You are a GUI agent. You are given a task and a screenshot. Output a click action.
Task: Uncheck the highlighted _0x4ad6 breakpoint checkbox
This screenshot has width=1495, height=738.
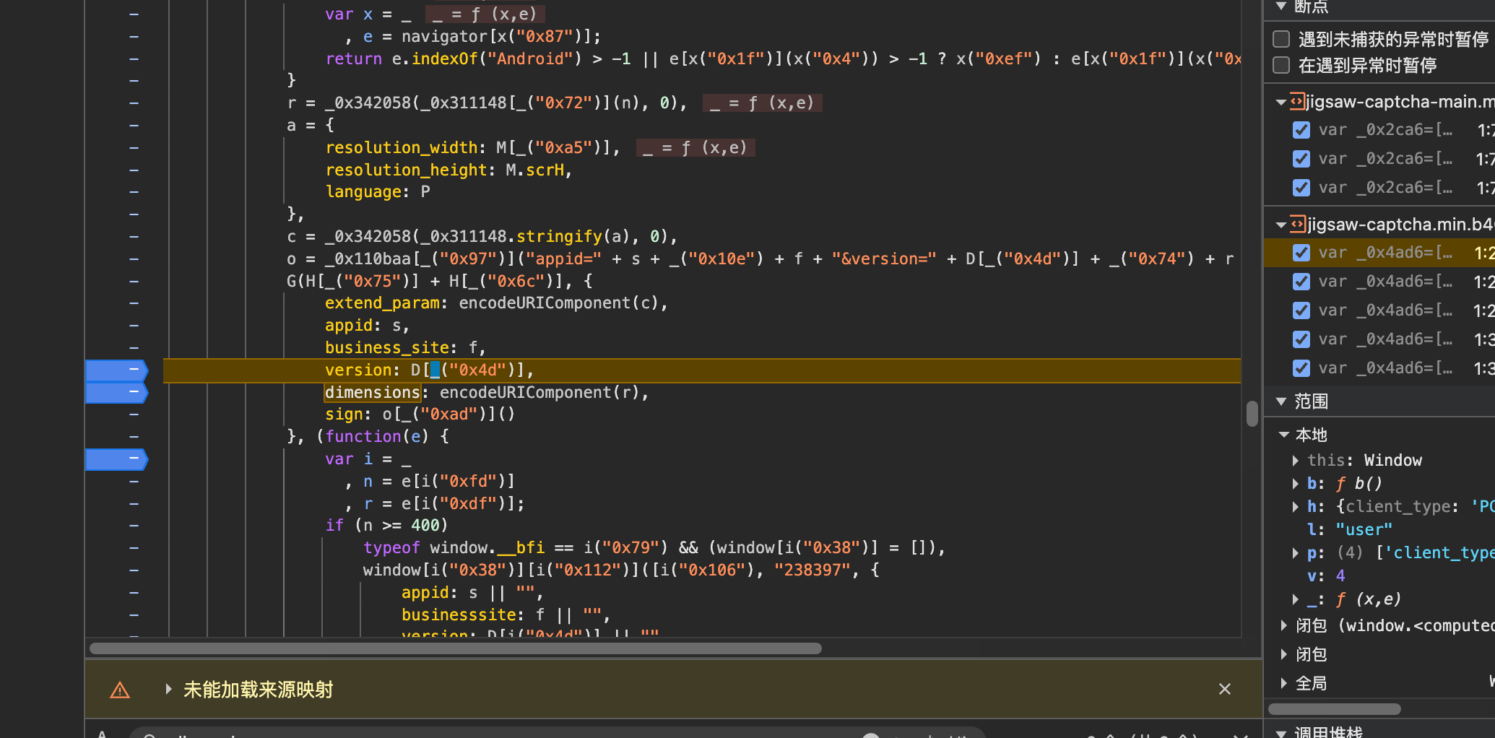[x=1301, y=253]
